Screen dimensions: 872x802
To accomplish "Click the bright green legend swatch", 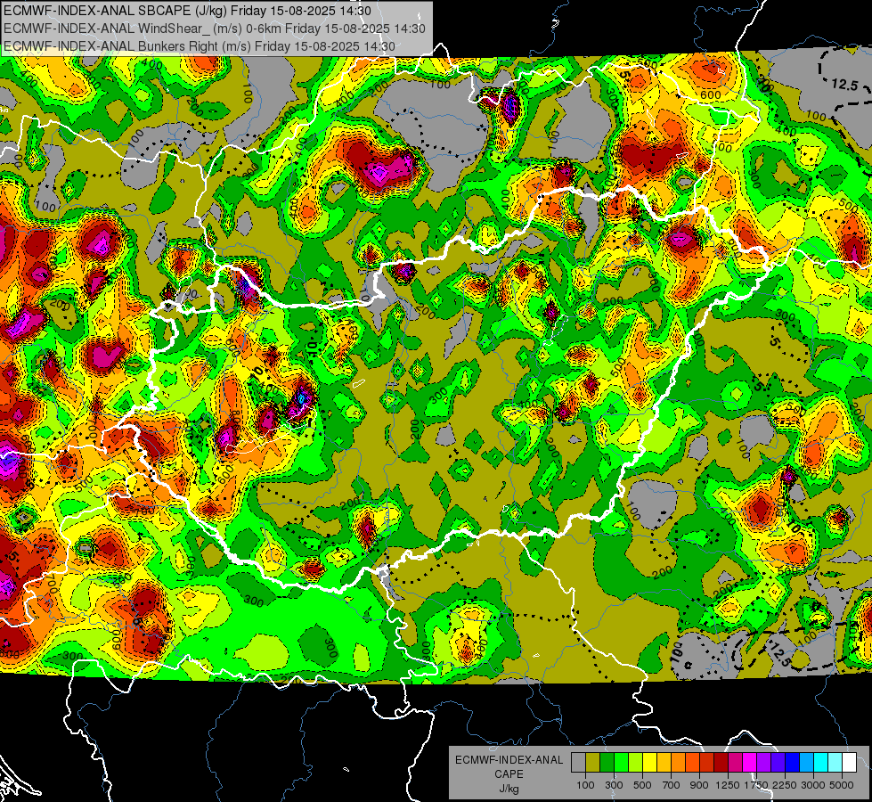I will pyautogui.click(x=621, y=762).
